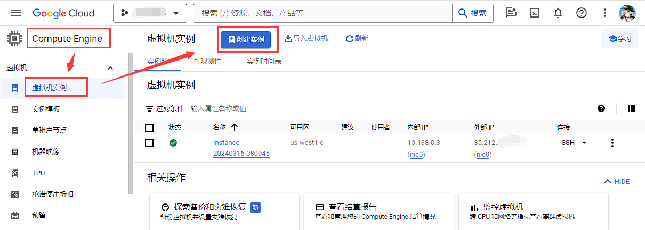645x230 pixels.
Task: Click the sidebar vertical scrollbar
Action: [x=131, y=123]
